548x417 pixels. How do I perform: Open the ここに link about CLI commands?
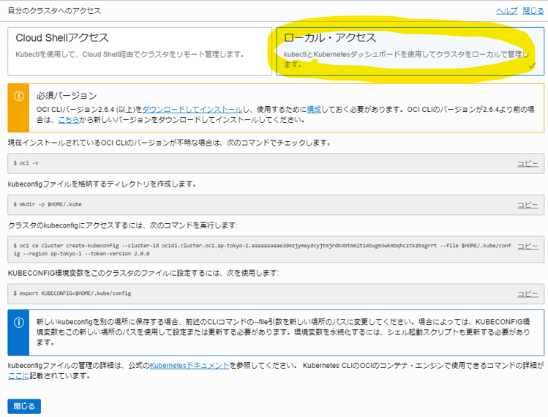coord(18,376)
